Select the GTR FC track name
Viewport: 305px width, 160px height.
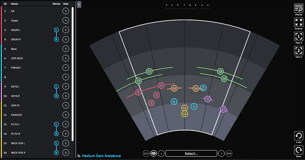15,105
